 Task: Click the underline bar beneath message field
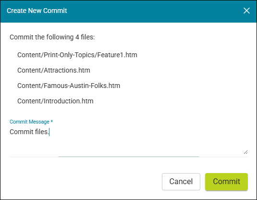[129, 157]
